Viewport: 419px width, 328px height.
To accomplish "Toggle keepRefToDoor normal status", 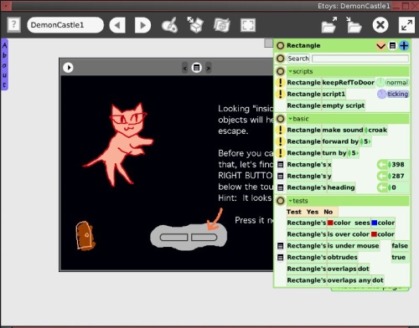I will tap(397, 83).
